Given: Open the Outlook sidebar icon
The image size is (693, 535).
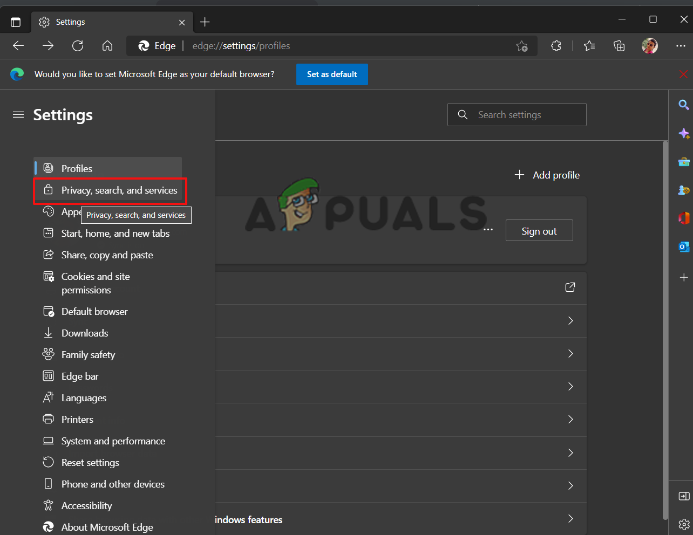Looking at the screenshot, I should [684, 247].
